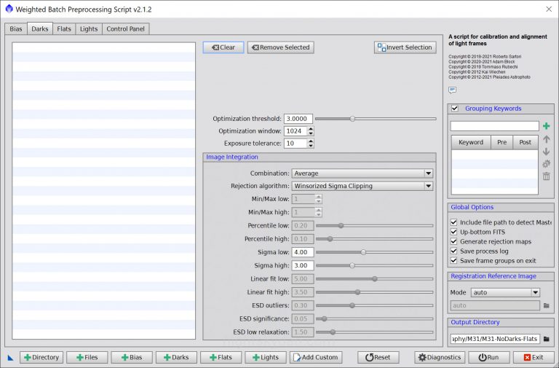
Task: Click the Invert Selection button
Action: (x=405, y=47)
